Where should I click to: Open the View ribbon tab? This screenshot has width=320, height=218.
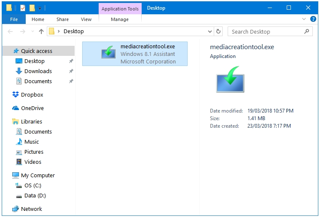point(86,19)
